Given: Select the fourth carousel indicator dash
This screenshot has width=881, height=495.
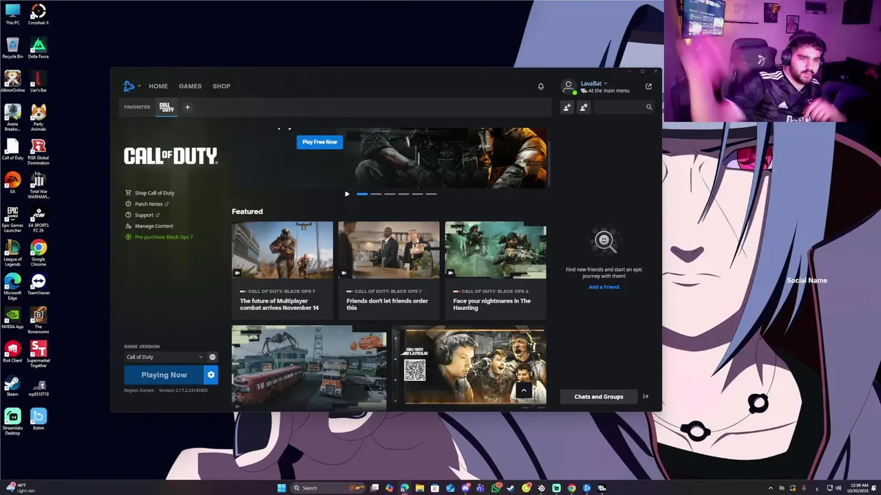Looking at the screenshot, I should 403,194.
